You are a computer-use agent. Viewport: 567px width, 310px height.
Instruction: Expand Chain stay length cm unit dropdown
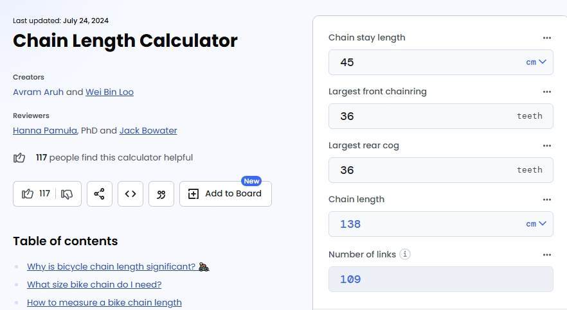pyautogui.click(x=536, y=62)
